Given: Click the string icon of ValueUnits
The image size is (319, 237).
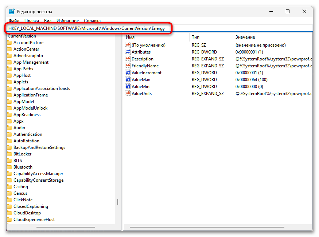Looking at the screenshot, I should pyautogui.click(x=128, y=93).
